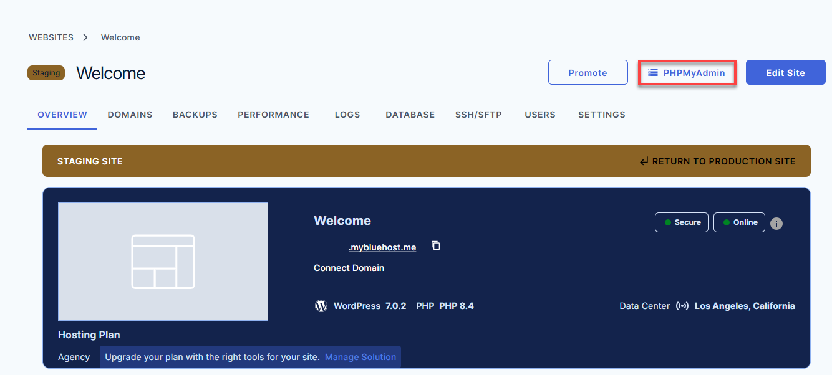
Task: Promote the staging site
Action: [588, 73]
